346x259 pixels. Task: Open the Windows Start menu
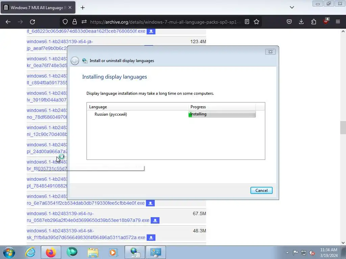[x=9, y=252]
